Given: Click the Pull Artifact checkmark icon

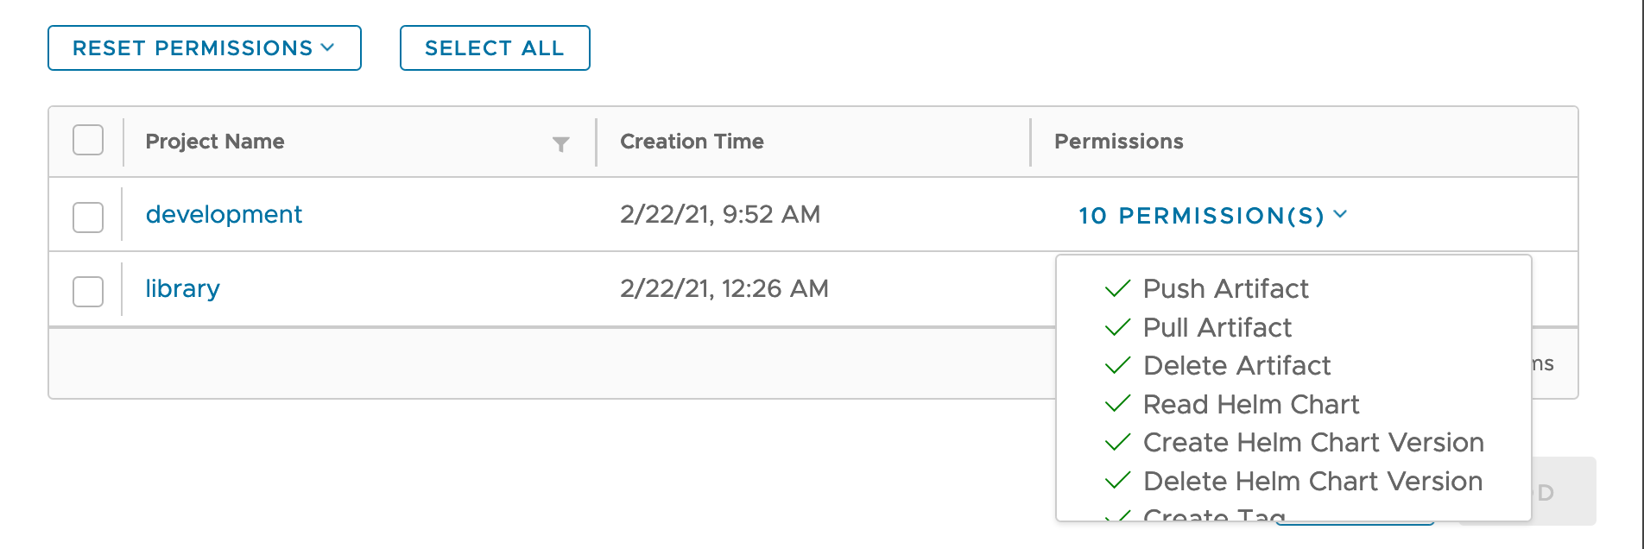Looking at the screenshot, I should point(1117,327).
